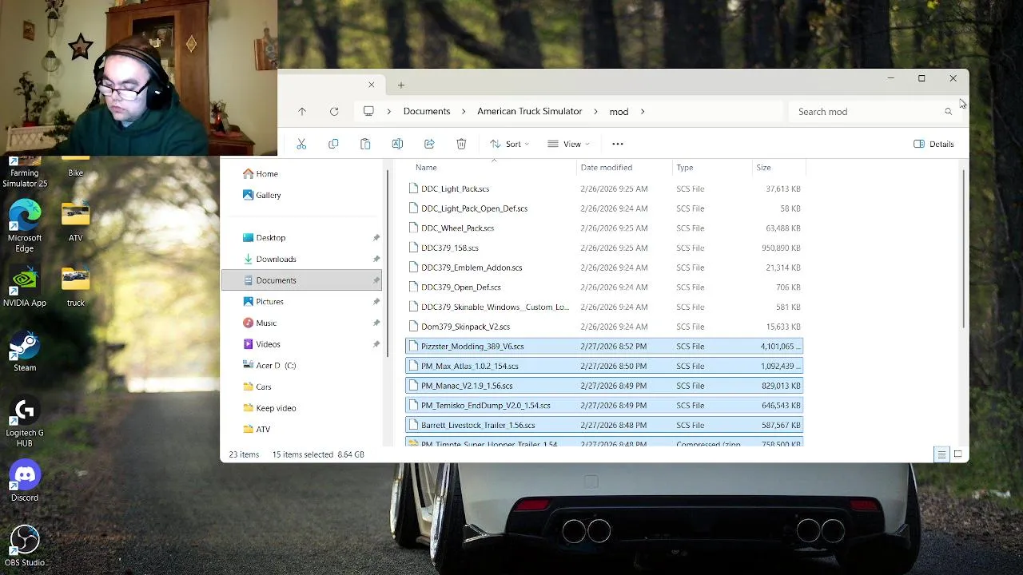Image resolution: width=1023 pixels, height=575 pixels.
Task: Expand chevron after Documents in address bar
Action: (x=464, y=112)
